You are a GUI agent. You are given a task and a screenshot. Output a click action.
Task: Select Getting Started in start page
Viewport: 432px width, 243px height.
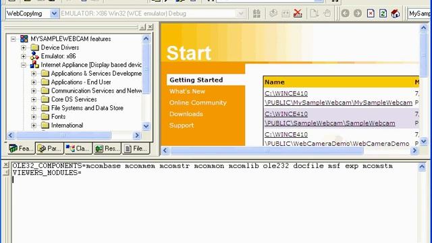(x=196, y=80)
